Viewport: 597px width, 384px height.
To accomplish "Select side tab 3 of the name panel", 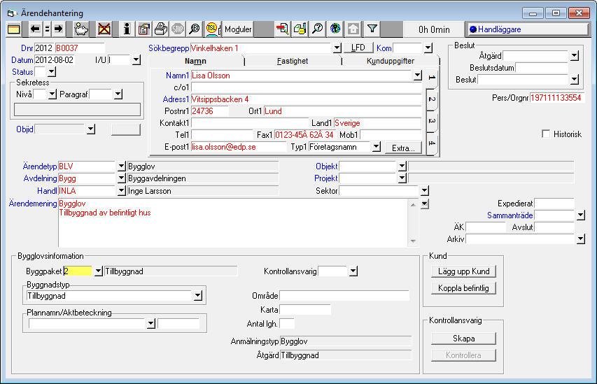I will click(432, 120).
